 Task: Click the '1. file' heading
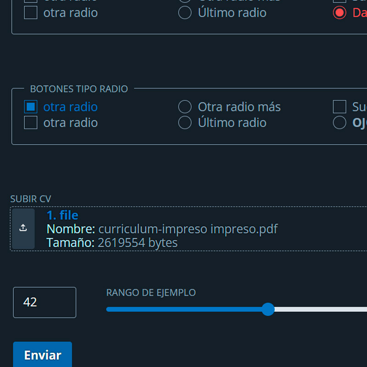pos(62,215)
